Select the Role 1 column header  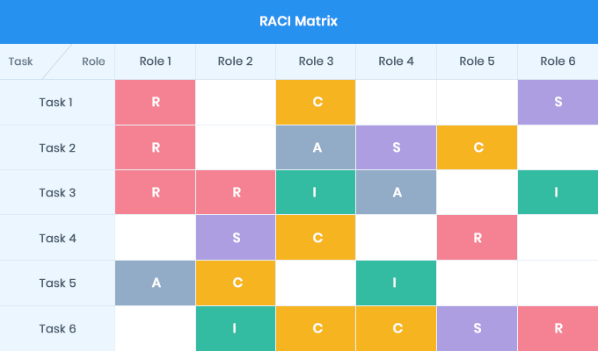[x=156, y=61]
